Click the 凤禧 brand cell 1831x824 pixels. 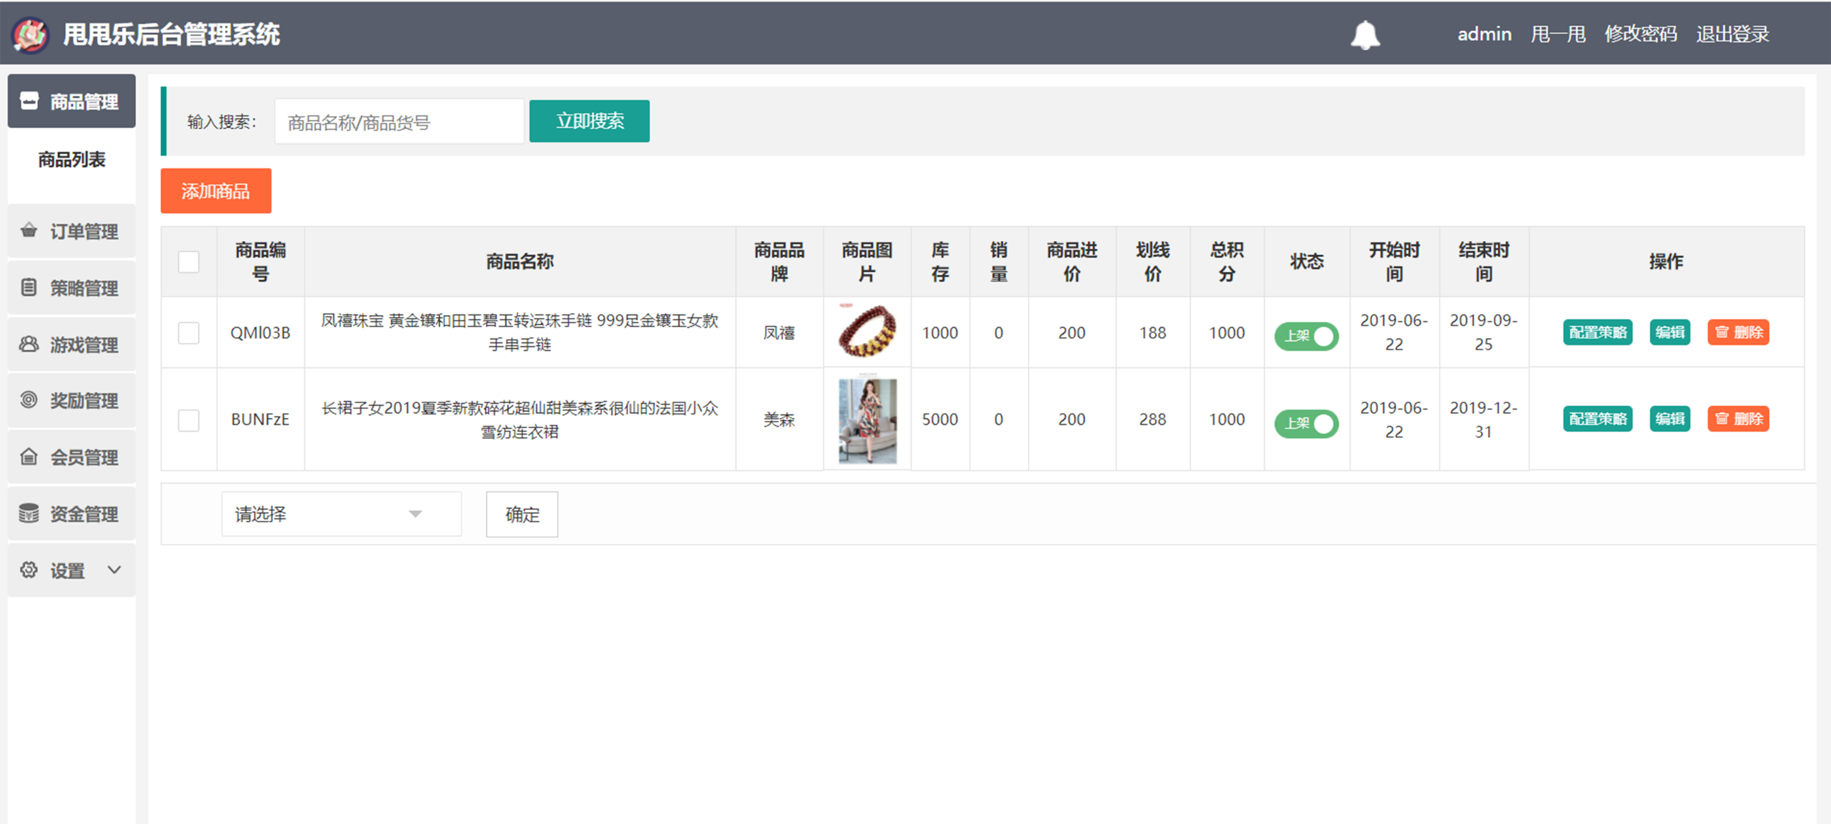pos(779,332)
